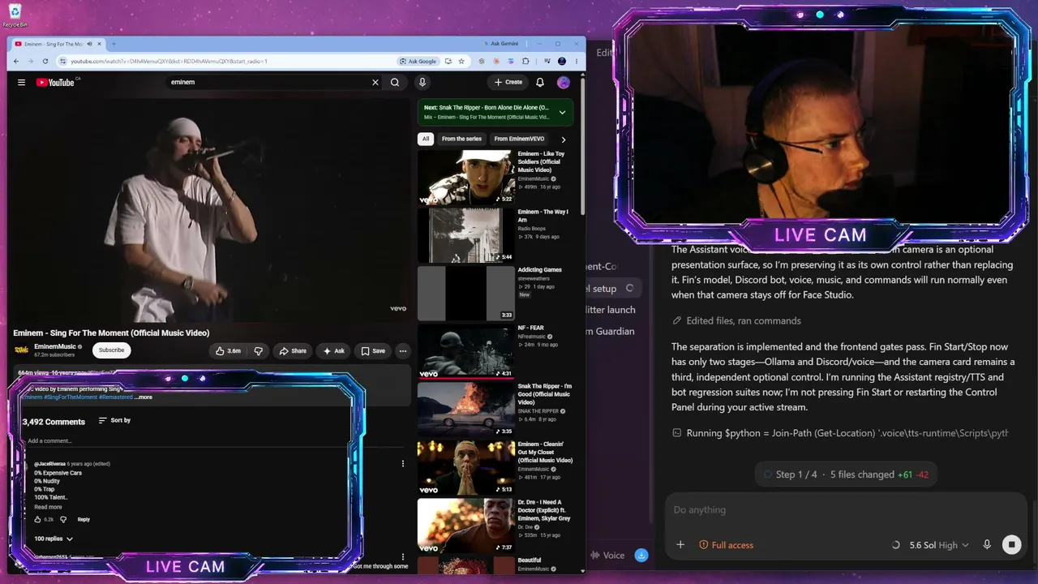Show more filter chips with arrow
This screenshot has width=1038, height=584.
(564, 140)
